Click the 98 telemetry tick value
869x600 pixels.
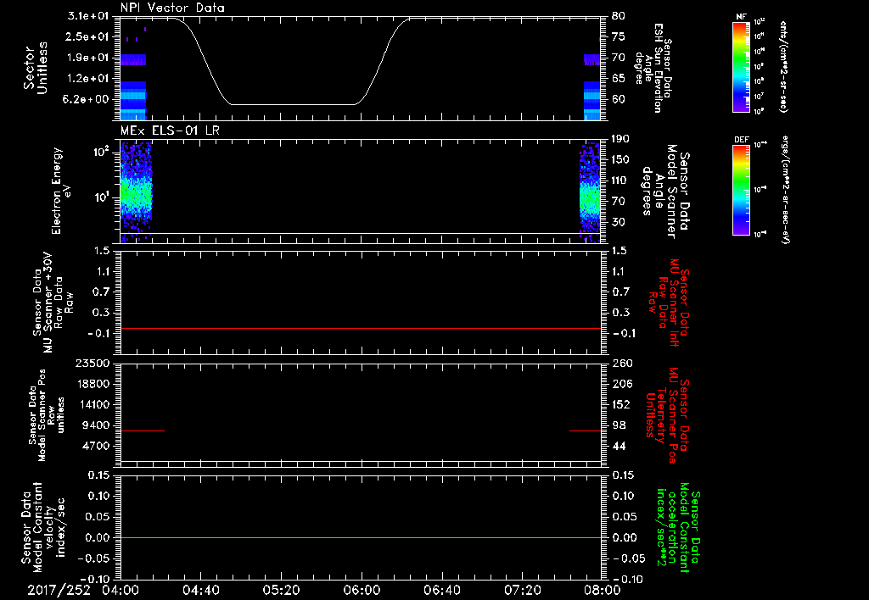[619, 425]
